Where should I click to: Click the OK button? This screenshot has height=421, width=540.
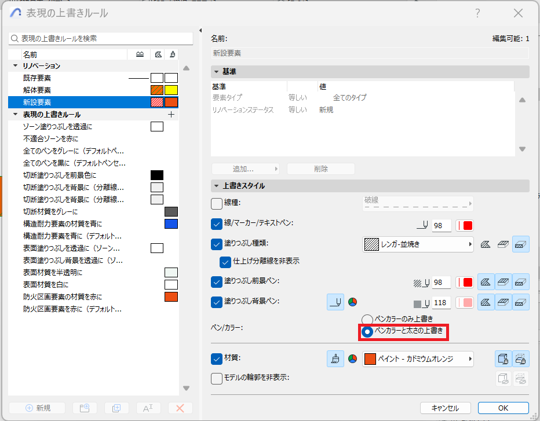tap(503, 408)
